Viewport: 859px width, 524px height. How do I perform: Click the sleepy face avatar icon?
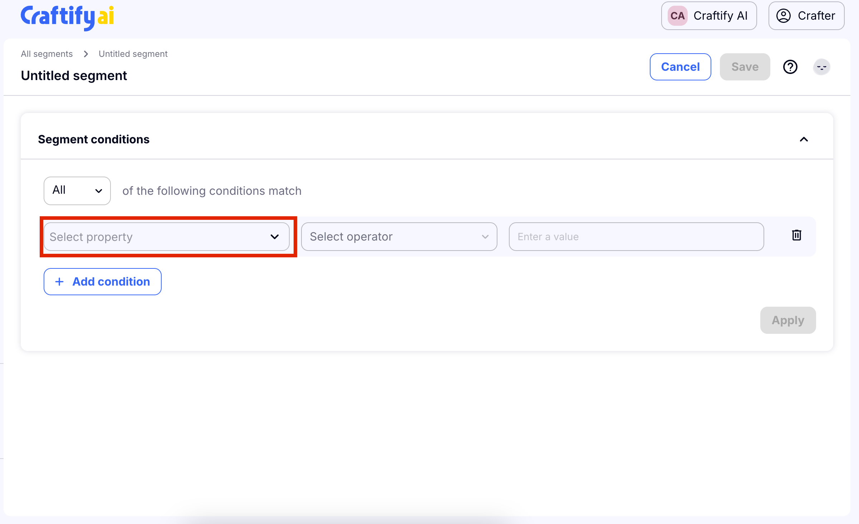(x=821, y=67)
